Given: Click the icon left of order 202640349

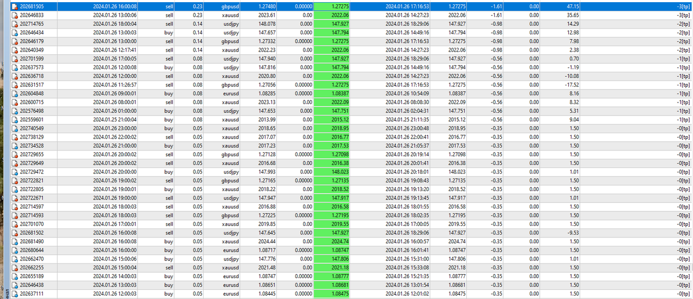Looking at the screenshot, I should (15, 50).
